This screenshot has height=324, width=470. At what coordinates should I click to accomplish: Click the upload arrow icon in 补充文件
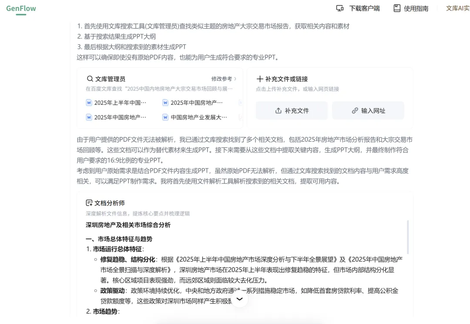[279, 110]
